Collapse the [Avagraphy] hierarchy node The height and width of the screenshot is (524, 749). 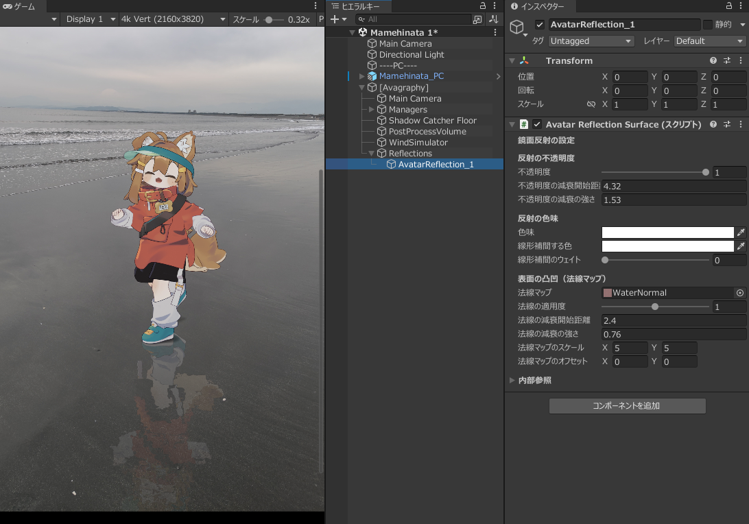361,87
